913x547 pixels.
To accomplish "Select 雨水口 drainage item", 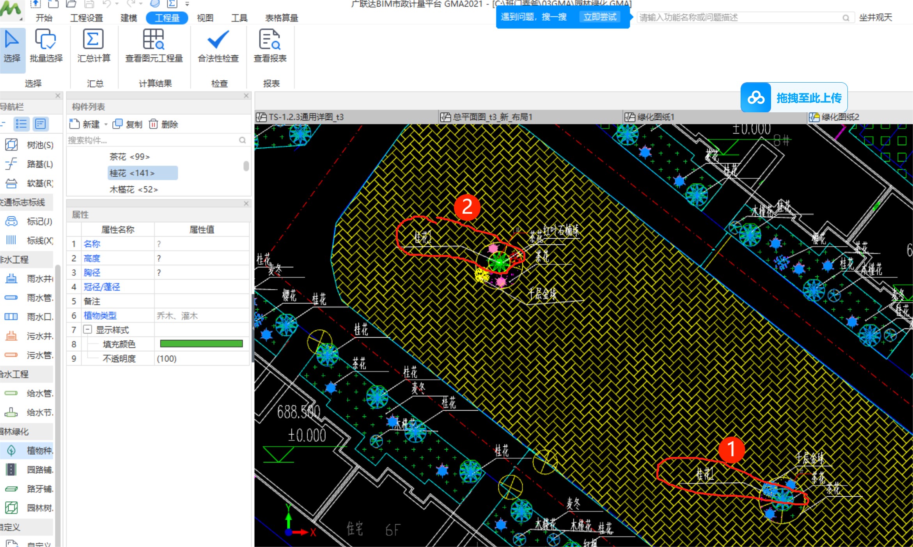I will tap(29, 317).
